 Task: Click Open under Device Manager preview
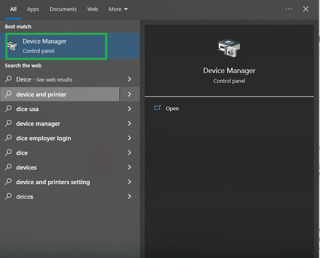[172, 108]
